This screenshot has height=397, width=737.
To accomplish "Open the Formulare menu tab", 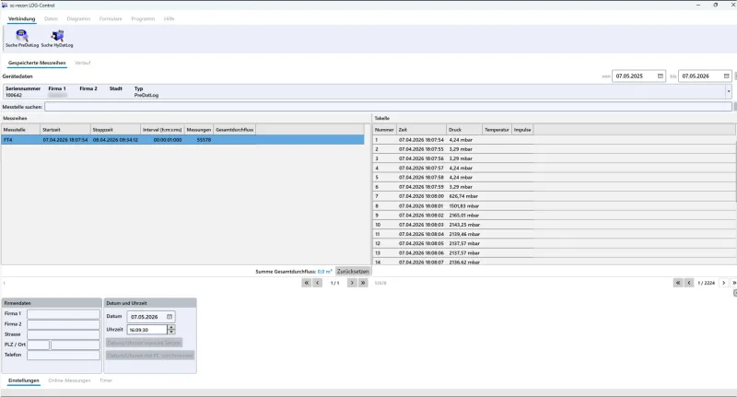I will tap(111, 18).
